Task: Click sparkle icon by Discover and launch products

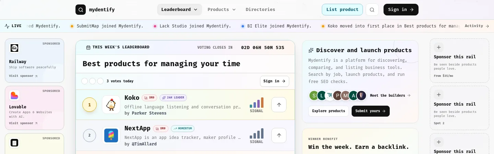Action: 311,50
